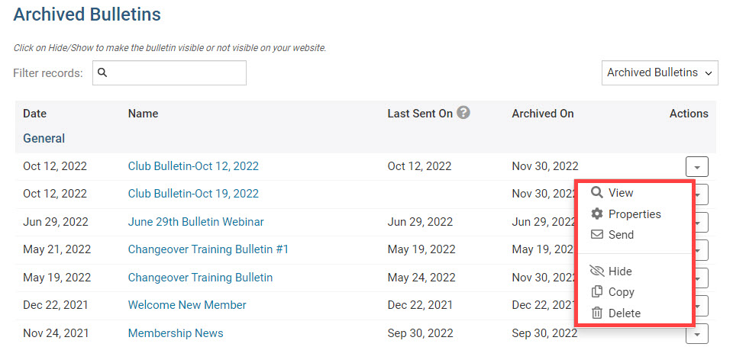Click the gear icon beside Properties
Image resolution: width=733 pixels, height=347 pixels.
pos(597,214)
